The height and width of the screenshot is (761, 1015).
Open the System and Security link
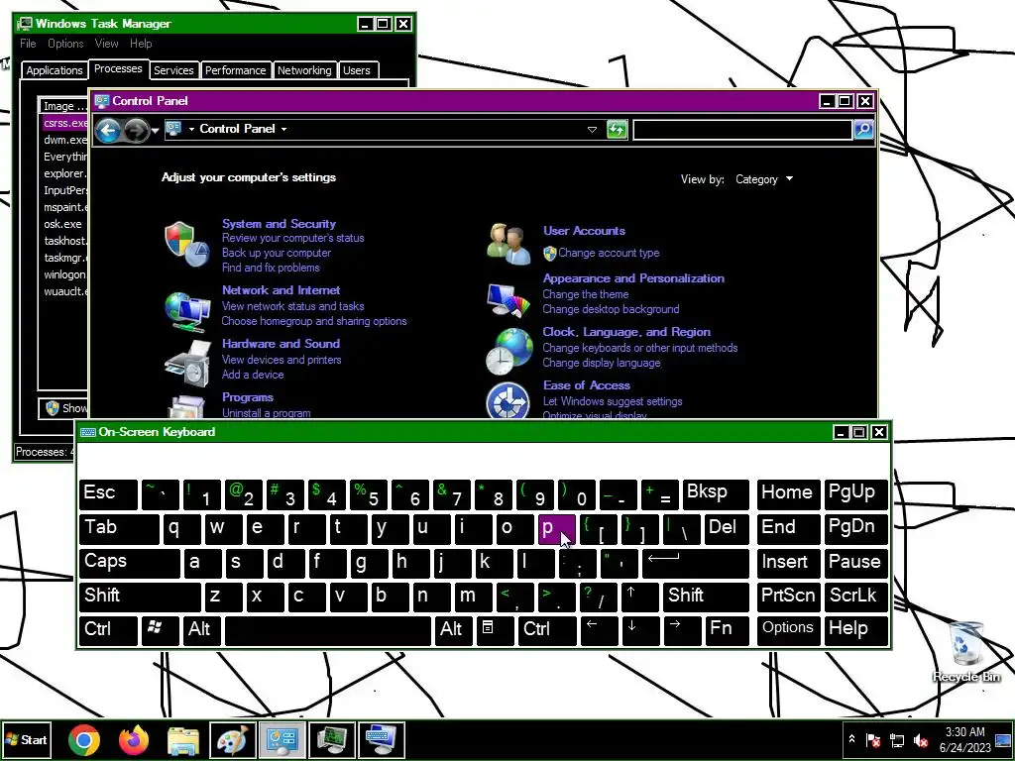tap(279, 224)
